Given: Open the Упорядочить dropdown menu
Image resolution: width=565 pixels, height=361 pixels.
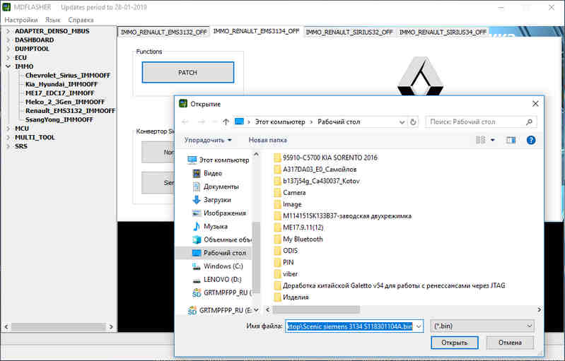Looking at the screenshot, I should click(208, 140).
